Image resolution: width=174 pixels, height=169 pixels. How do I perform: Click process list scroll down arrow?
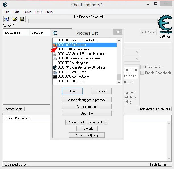point(119,82)
